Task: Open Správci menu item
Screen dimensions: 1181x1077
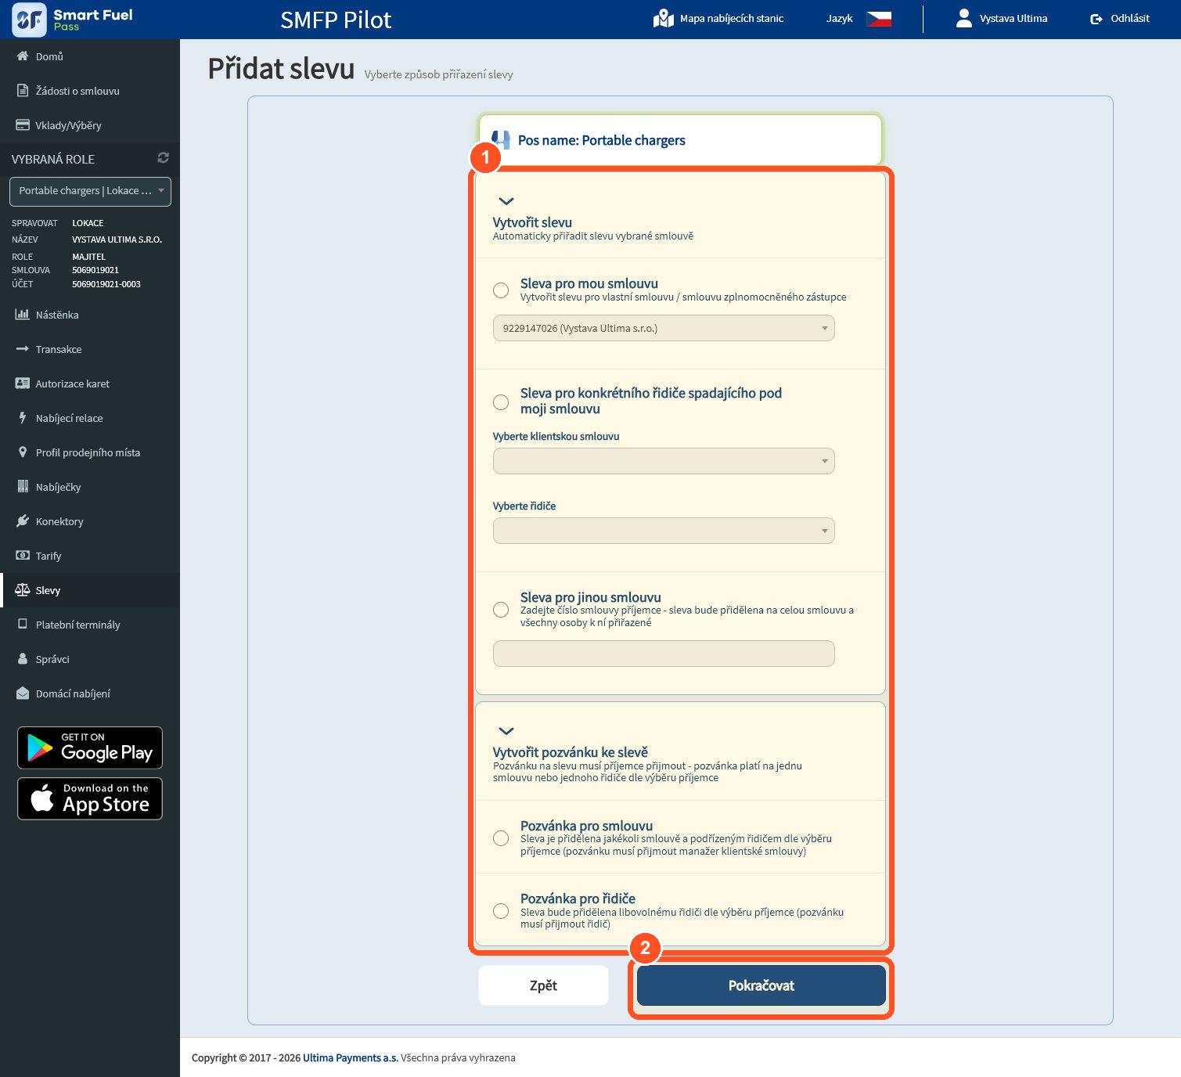Action: pyautogui.click(x=90, y=659)
